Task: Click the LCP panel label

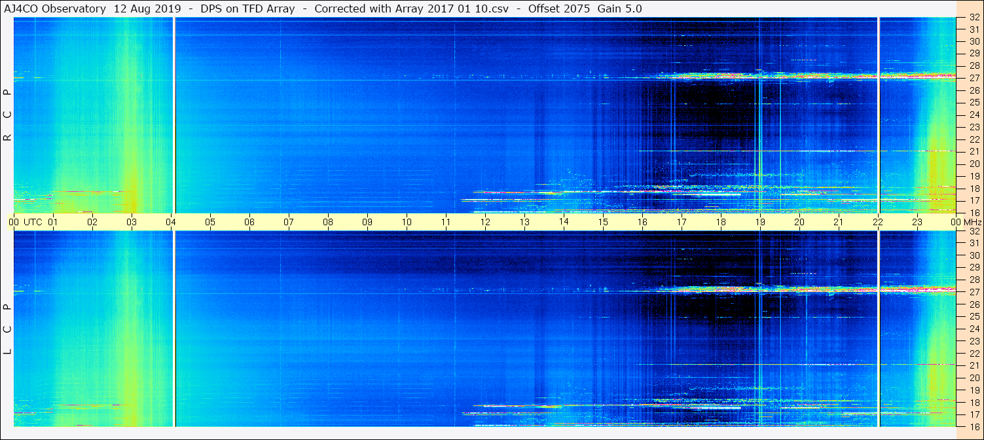Action: tap(8, 329)
